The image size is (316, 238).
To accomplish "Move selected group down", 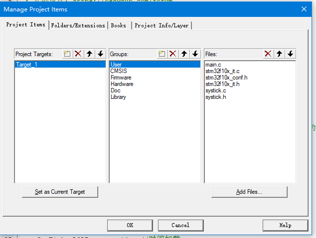I will coord(195,54).
